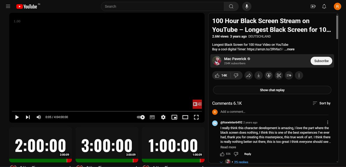
Task: Mute the video volume
Action: tap(39, 117)
